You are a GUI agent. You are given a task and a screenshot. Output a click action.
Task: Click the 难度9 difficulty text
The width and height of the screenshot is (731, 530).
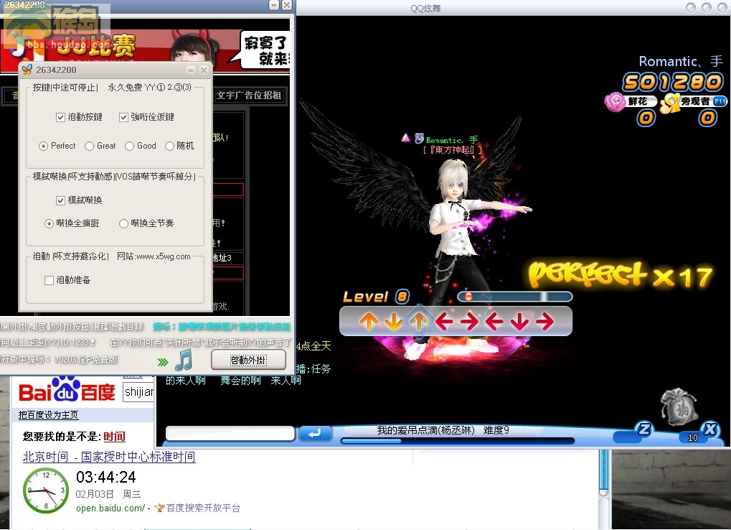pyautogui.click(x=496, y=430)
